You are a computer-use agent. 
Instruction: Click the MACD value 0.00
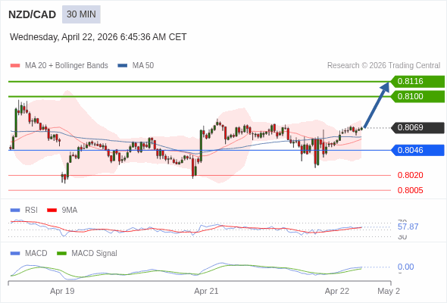point(405,267)
